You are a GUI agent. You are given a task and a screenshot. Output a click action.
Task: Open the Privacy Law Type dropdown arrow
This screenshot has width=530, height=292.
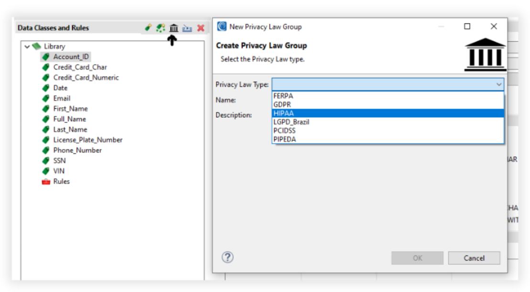pyautogui.click(x=499, y=84)
